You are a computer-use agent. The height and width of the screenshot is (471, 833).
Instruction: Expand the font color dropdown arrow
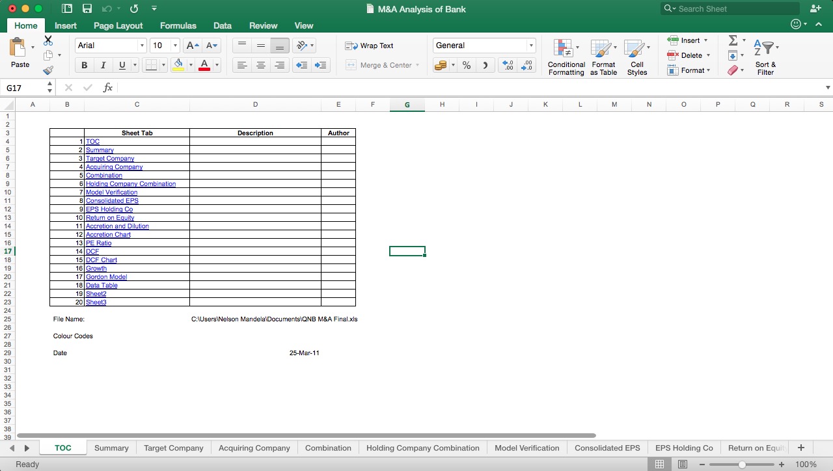215,65
